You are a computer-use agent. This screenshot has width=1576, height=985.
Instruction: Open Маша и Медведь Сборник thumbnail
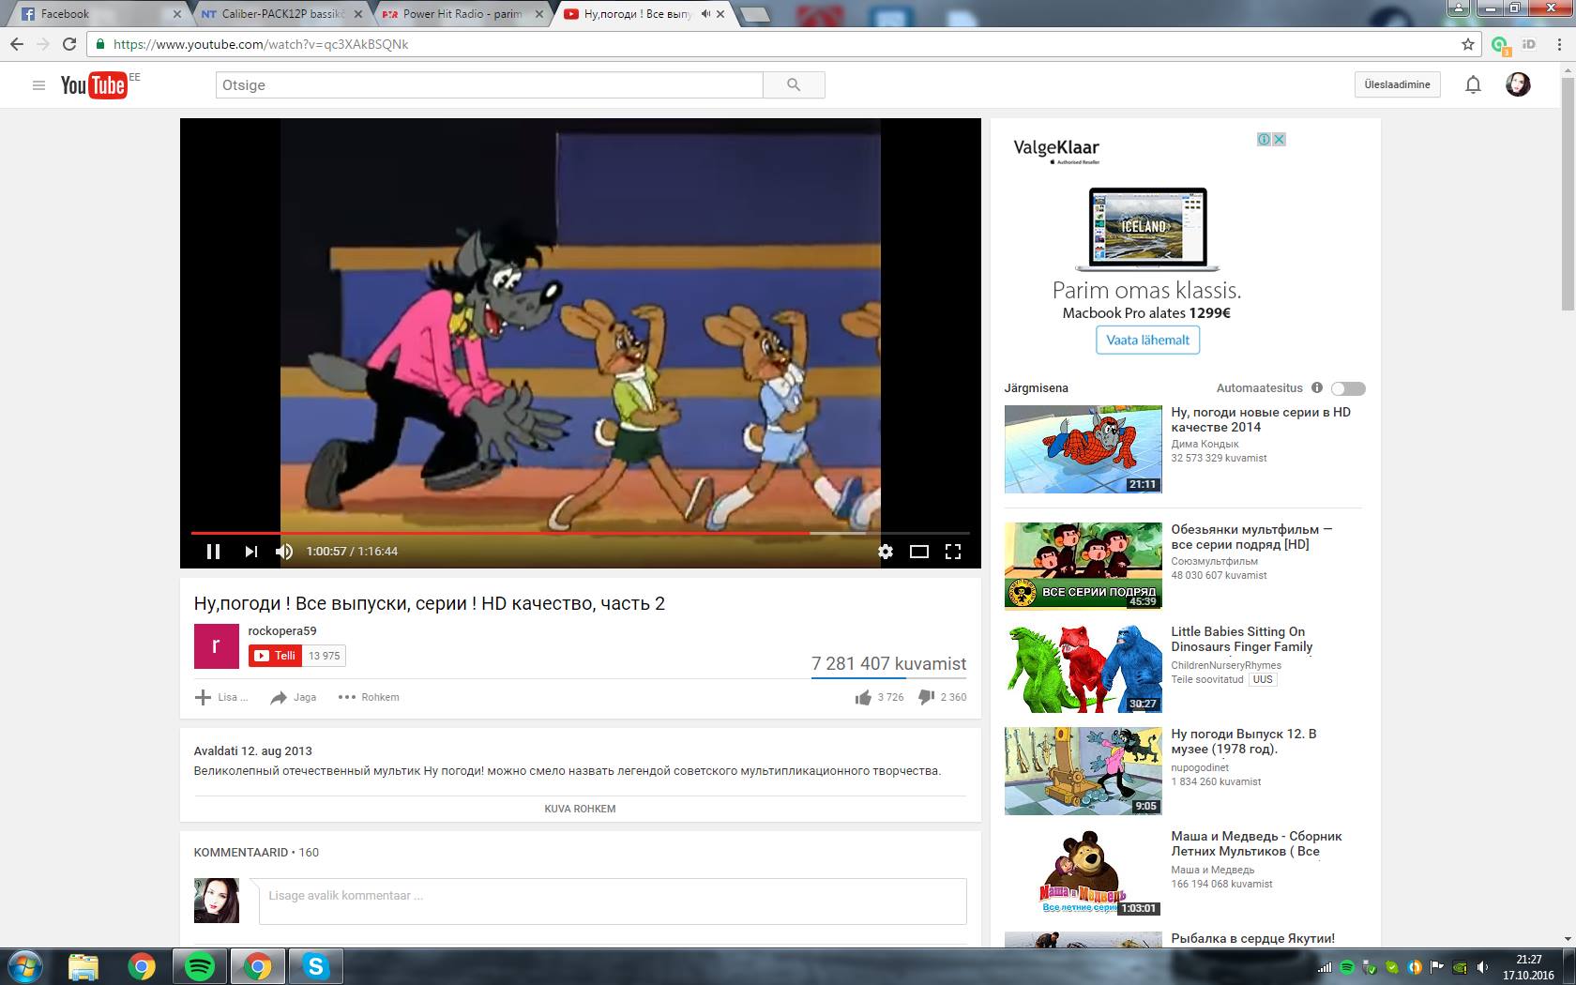(1083, 872)
